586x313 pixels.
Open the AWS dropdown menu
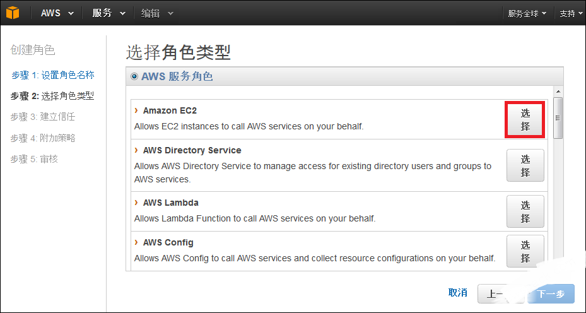pos(57,13)
